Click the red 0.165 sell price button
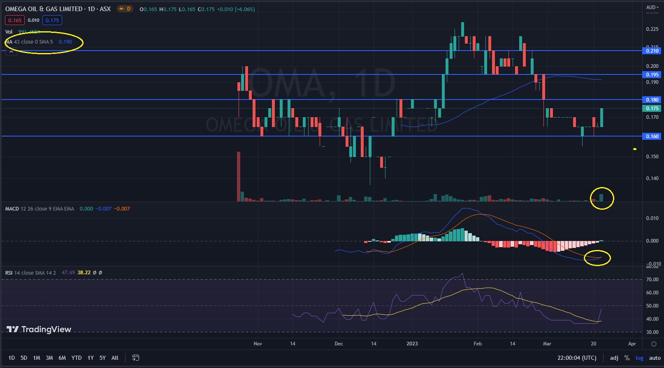664x368 pixels. coord(15,20)
